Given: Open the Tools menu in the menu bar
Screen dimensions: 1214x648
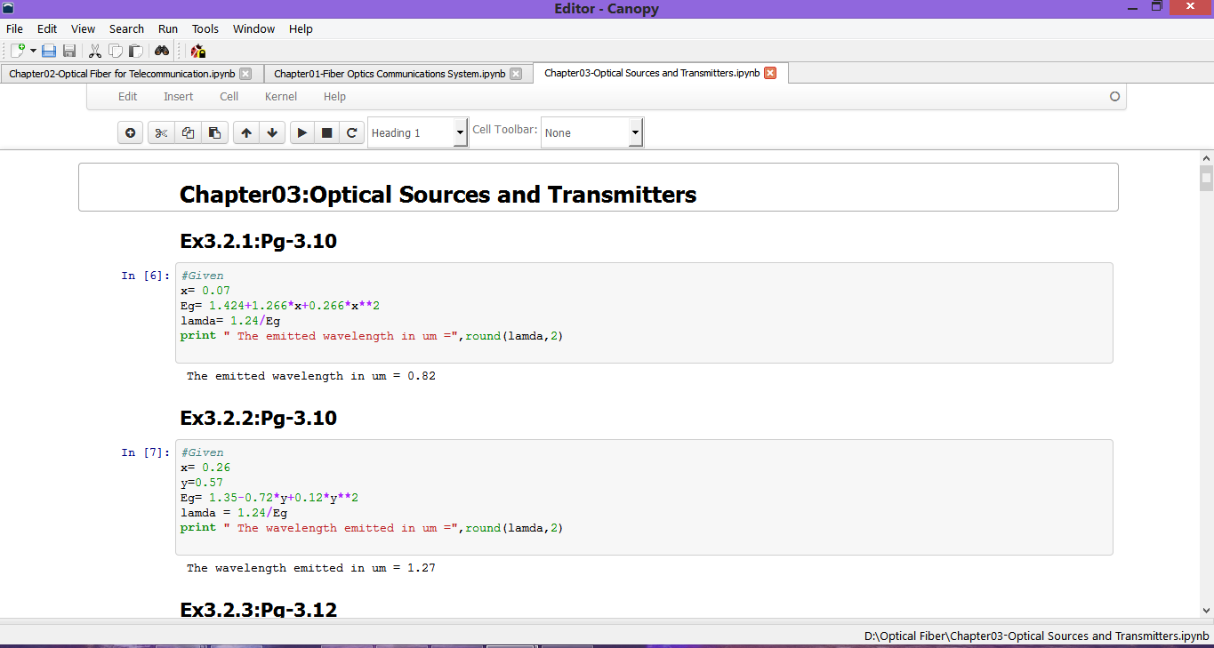Looking at the screenshot, I should [x=205, y=28].
